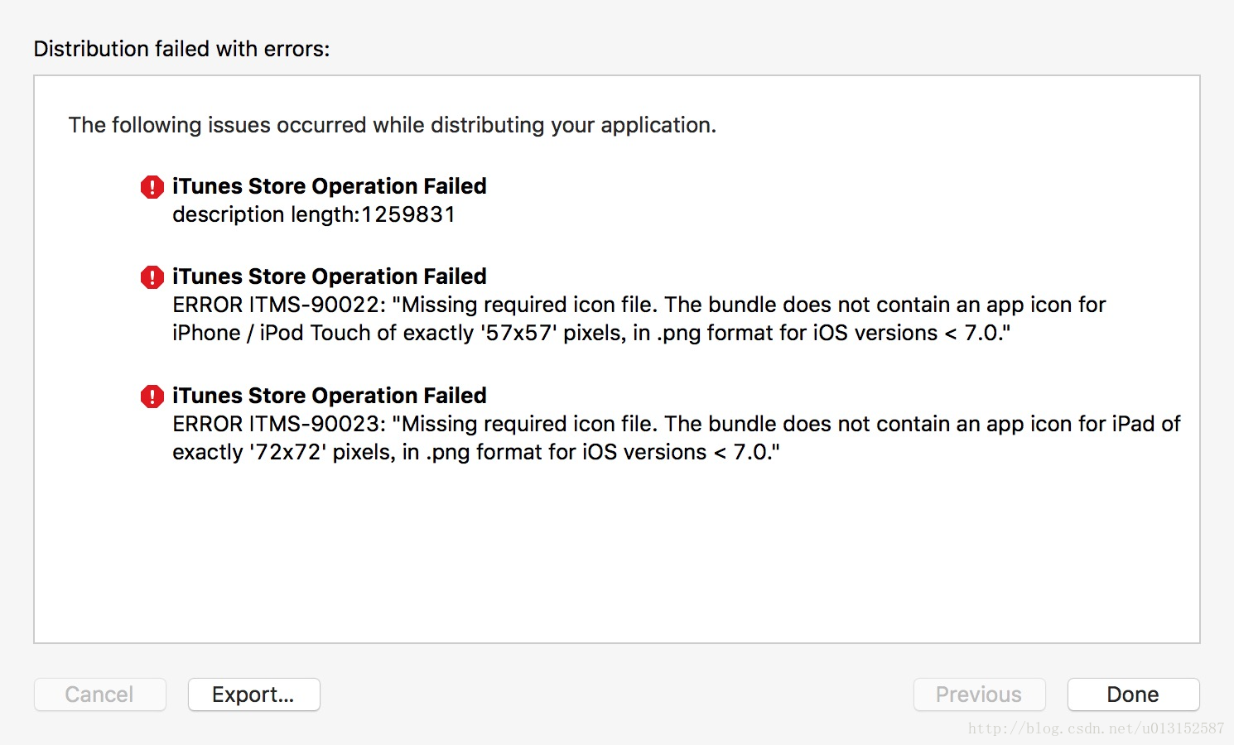Click the error icon for the ITMS-90023 failure

tap(152, 397)
